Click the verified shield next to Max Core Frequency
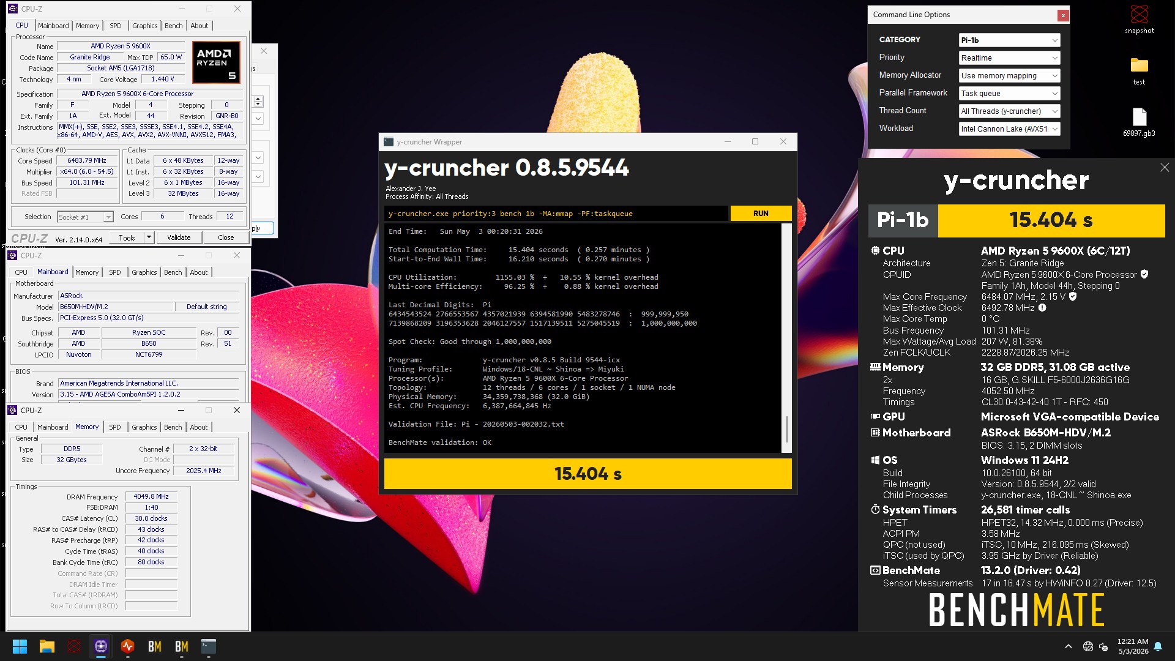The height and width of the screenshot is (661, 1175). [x=1073, y=296]
